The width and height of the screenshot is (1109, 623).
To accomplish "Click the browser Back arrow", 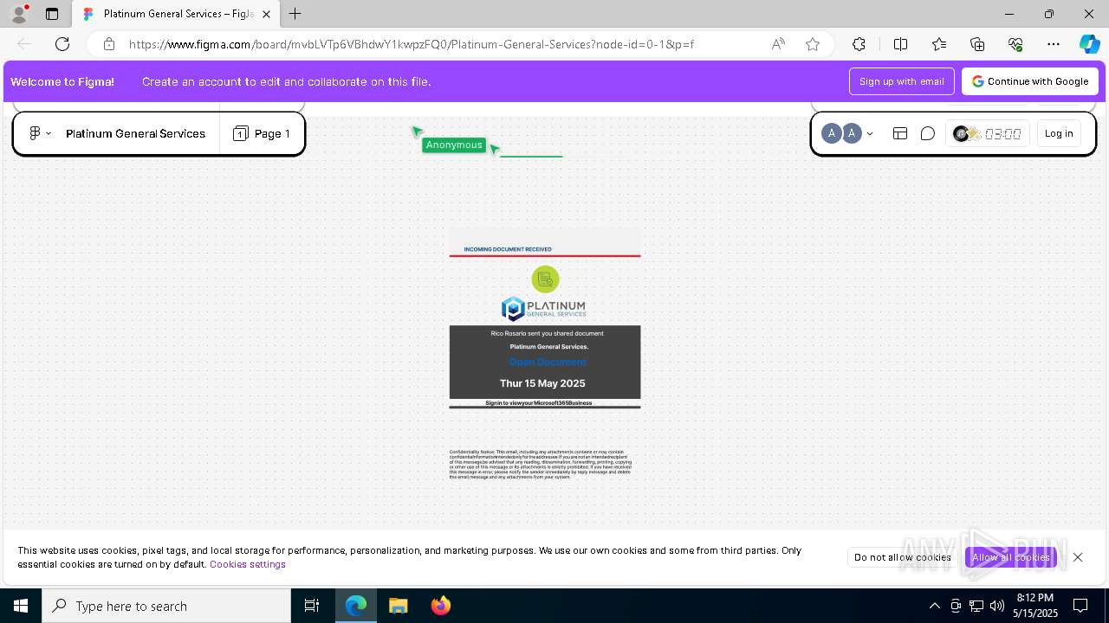I will 24,44.
